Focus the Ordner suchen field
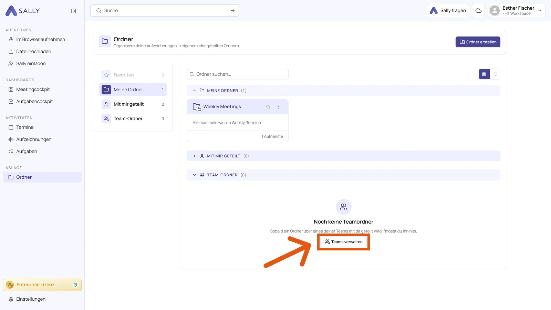This screenshot has height=310, width=551. [x=238, y=74]
